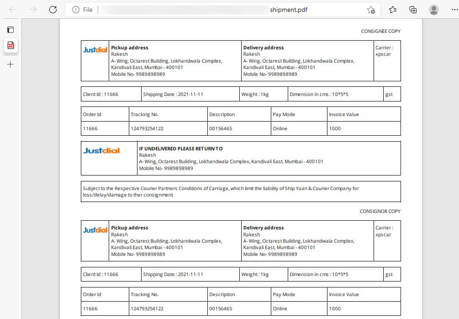Click Online pay mode value in consignor copy

tap(280, 308)
